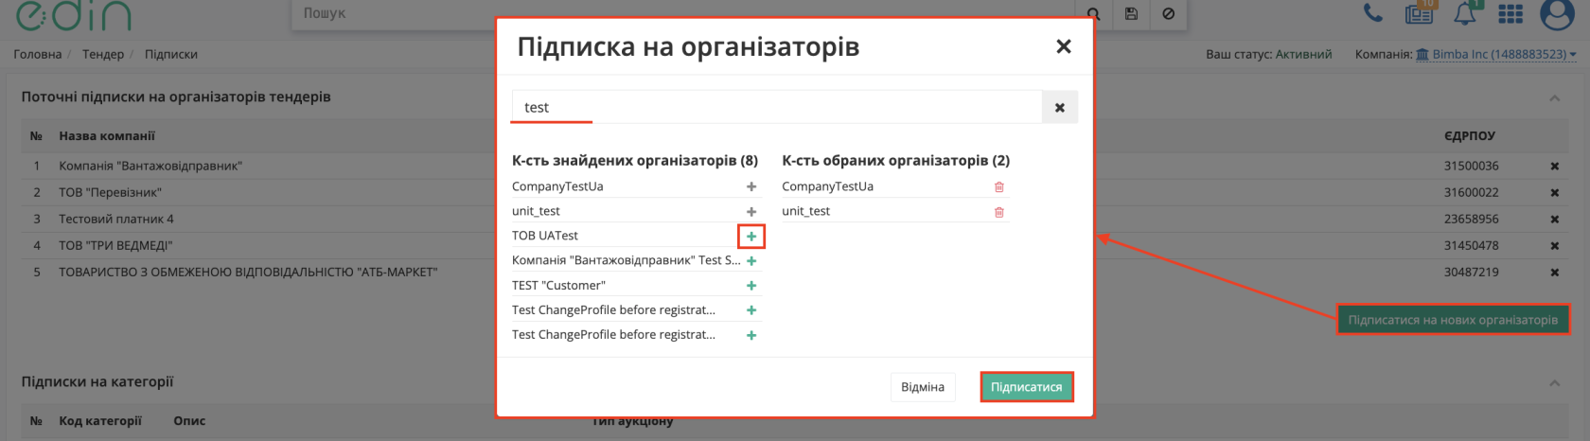The width and height of the screenshot is (1590, 441).
Task: Click Підписатися на нових організаторів button
Action: tap(1453, 320)
